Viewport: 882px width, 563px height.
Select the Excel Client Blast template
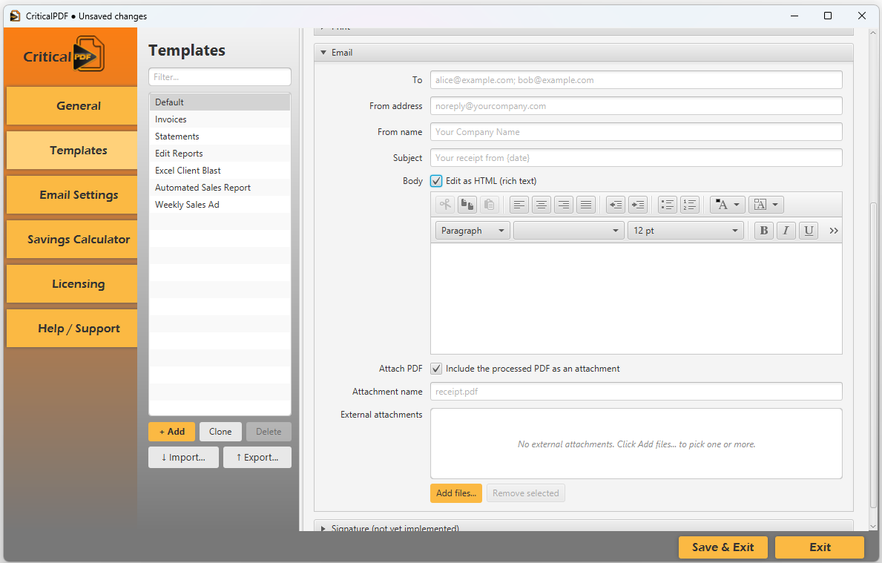coord(220,171)
